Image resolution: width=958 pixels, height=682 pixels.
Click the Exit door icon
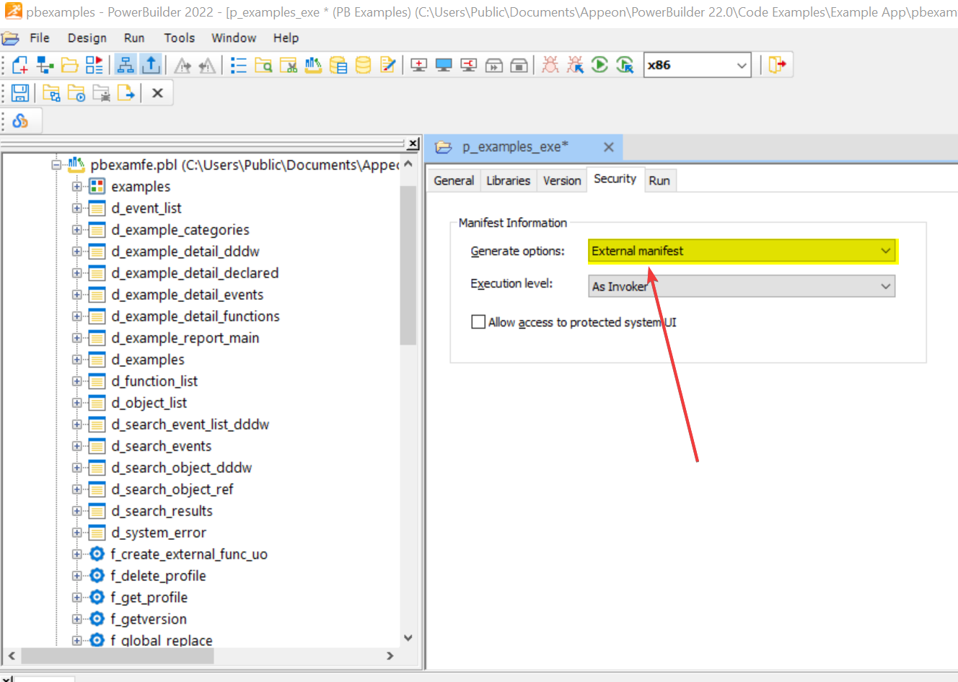[777, 65]
